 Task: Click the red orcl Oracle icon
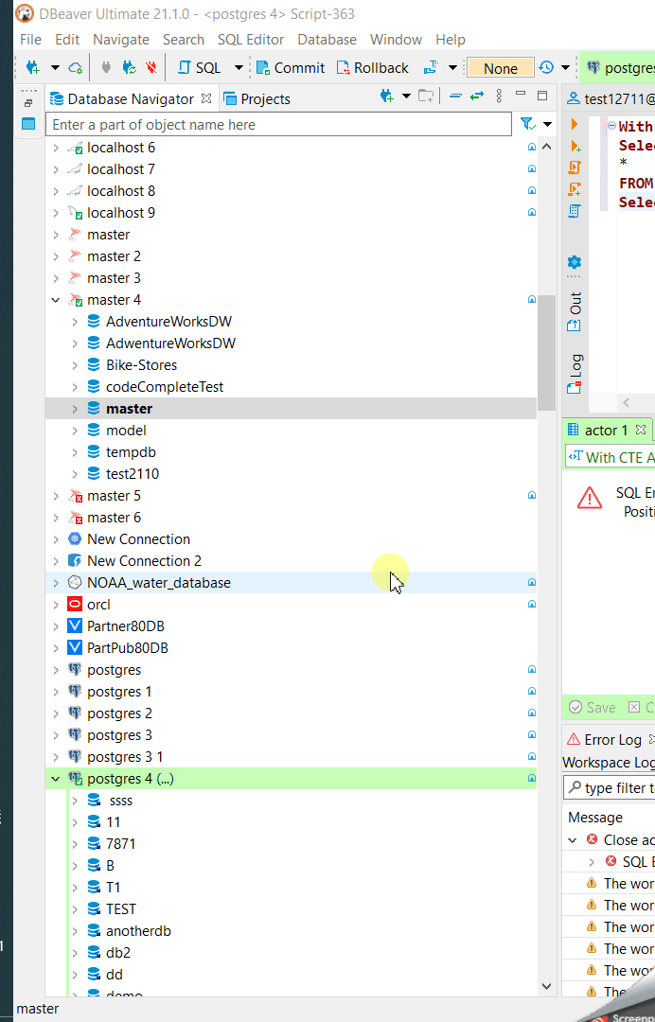[x=76, y=604]
